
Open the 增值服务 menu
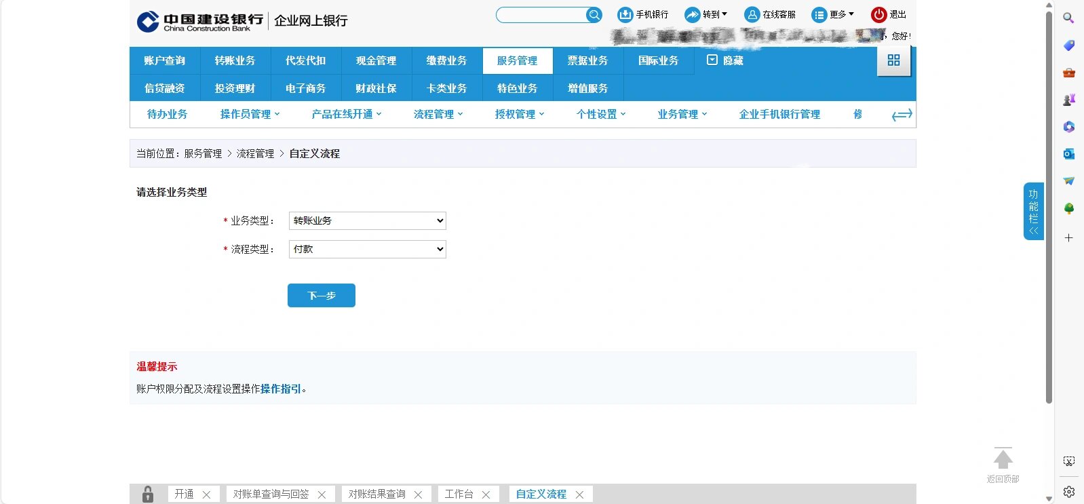point(588,88)
